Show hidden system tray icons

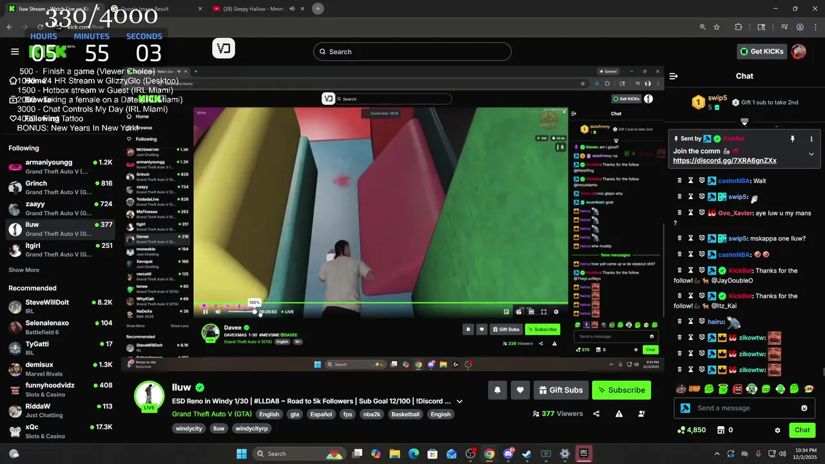coord(717,454)
